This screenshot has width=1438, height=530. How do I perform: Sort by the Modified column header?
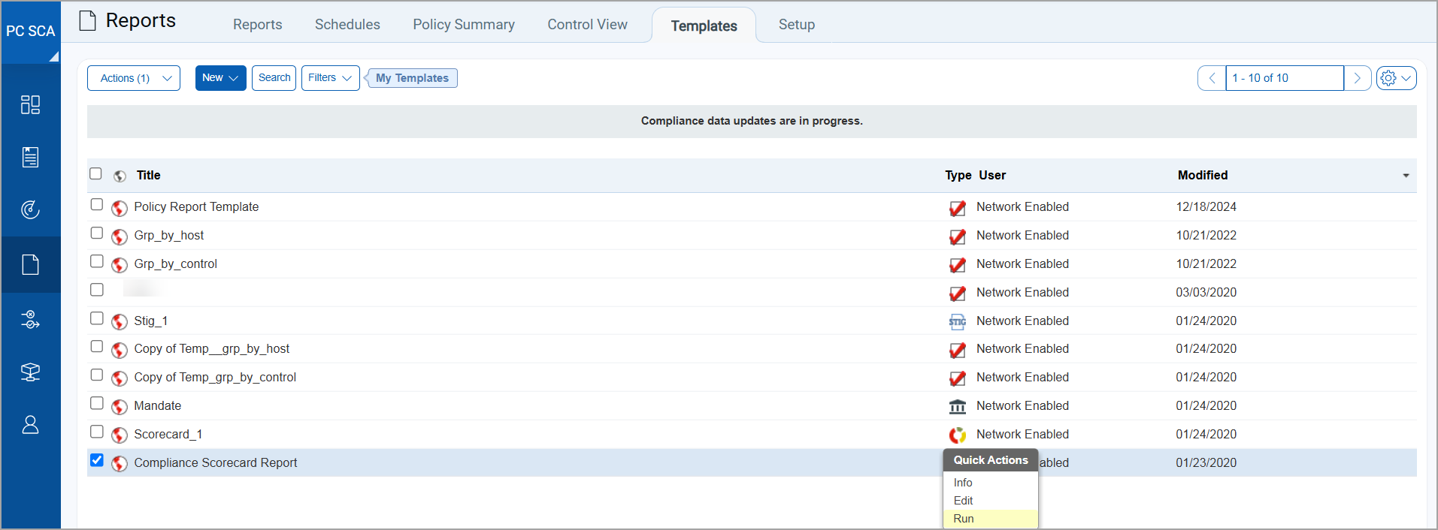point(1203,175)
